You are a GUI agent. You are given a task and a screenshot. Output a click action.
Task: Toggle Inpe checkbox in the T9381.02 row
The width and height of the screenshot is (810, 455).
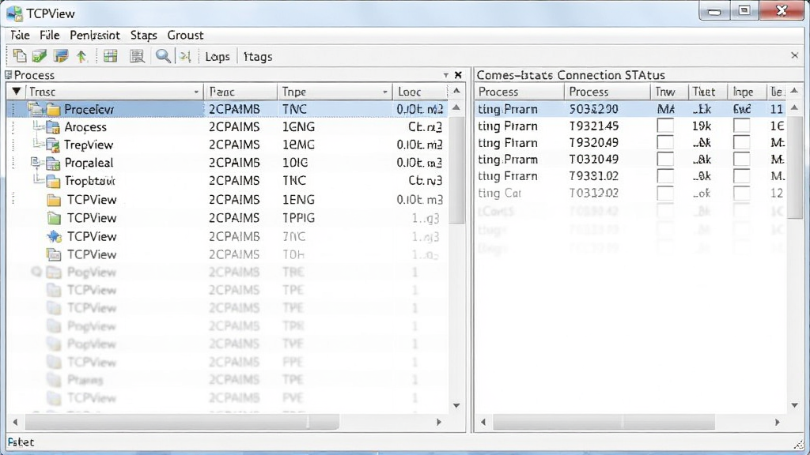click(741, 176)
